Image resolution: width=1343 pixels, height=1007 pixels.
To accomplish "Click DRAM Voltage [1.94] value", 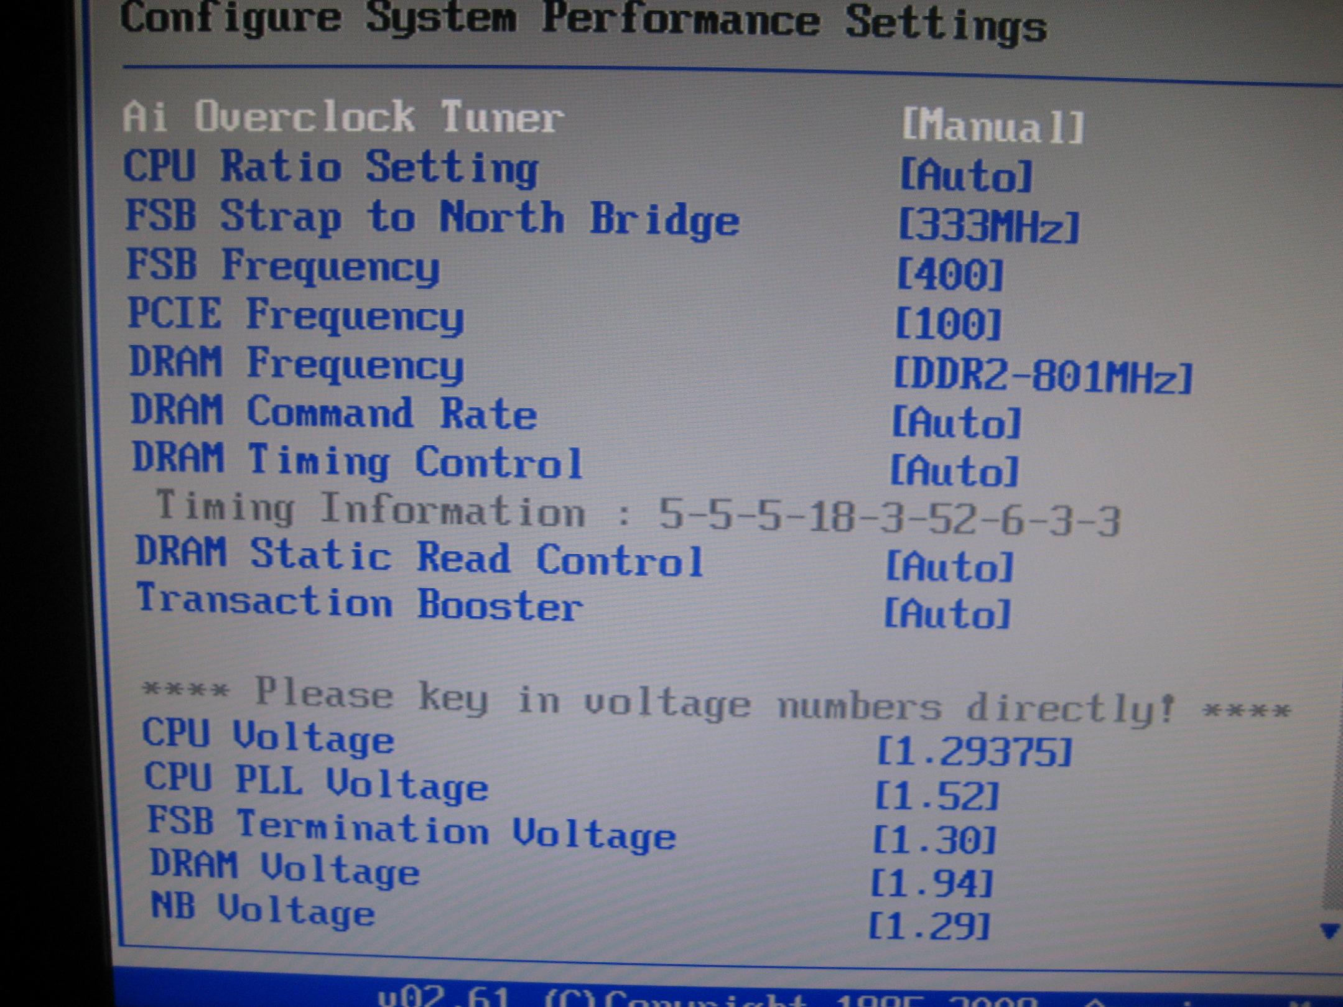I will pyautogui.click(x=932, y=884).
